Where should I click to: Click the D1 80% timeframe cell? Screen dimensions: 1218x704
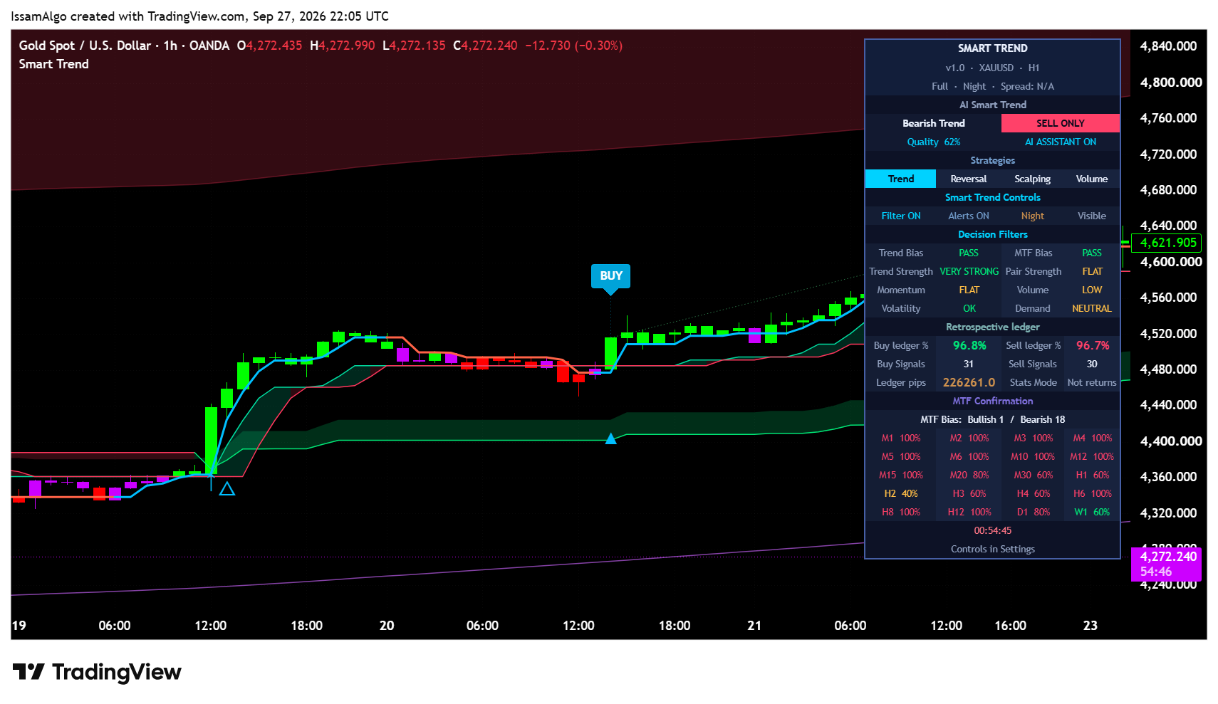pos(1032,512)
